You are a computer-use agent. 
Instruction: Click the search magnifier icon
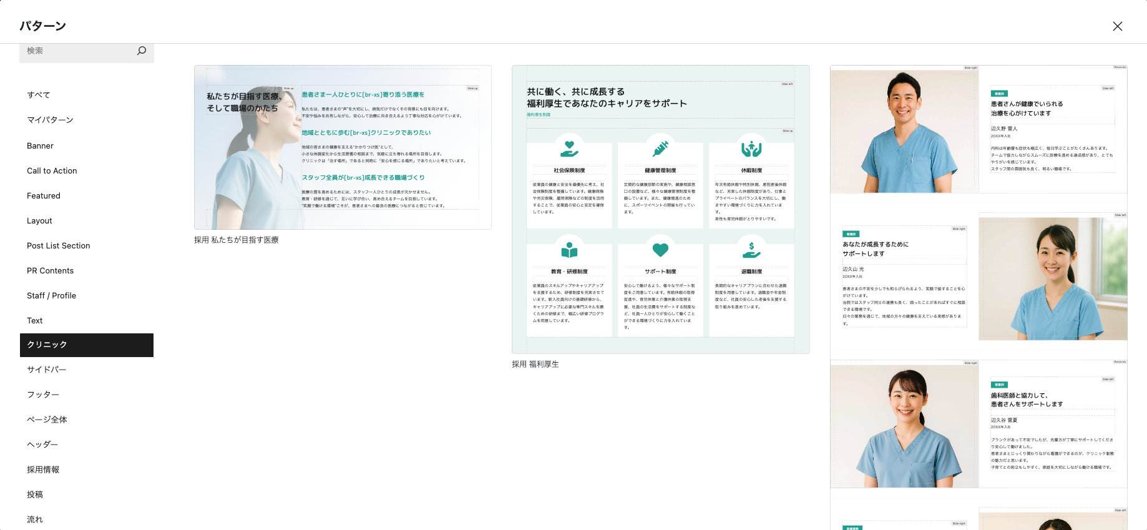tap(142, 51)
